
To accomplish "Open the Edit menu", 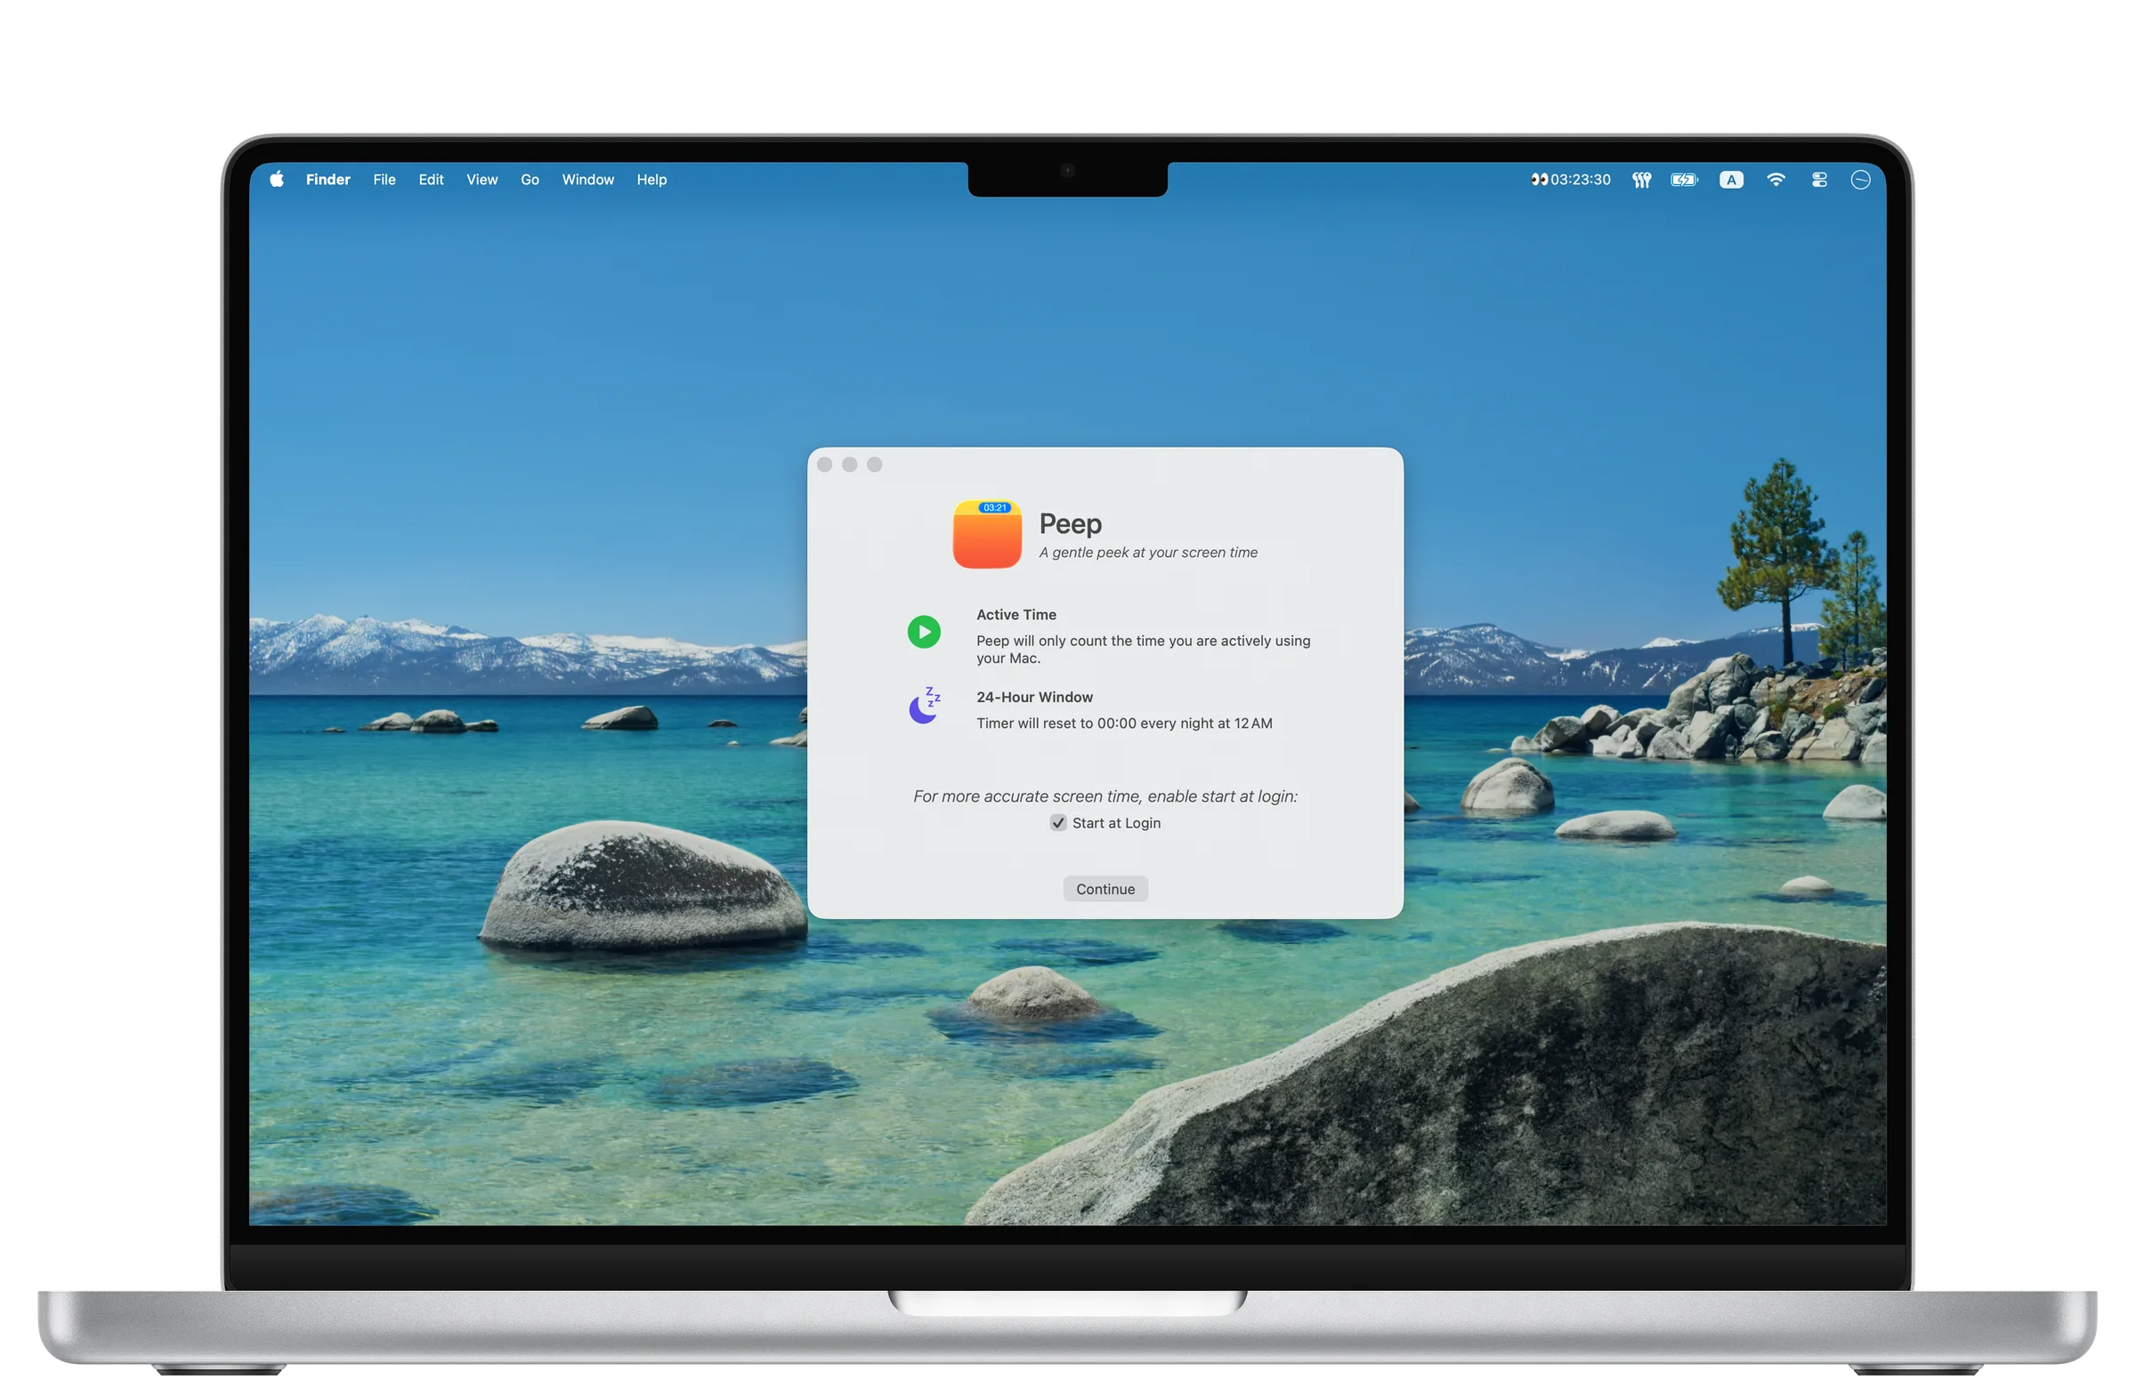I will click(431, 180).
